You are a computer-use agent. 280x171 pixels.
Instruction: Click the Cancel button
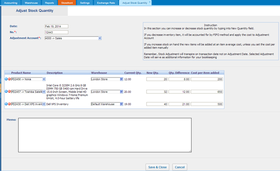point(180,167)
